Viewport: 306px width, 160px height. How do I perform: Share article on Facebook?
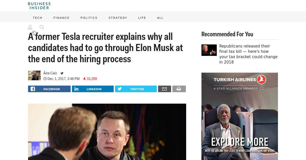tap(49, 89)
